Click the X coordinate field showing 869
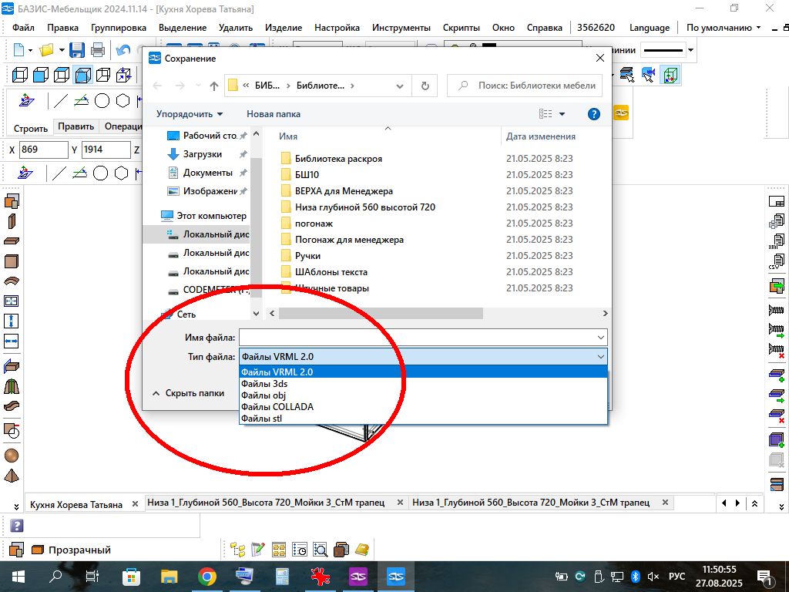The image size is (789, 592). (43, 150)
